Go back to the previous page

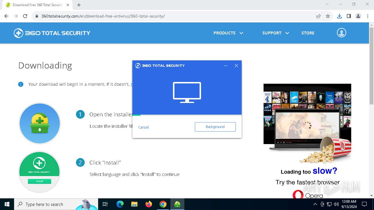coord(6,16)
